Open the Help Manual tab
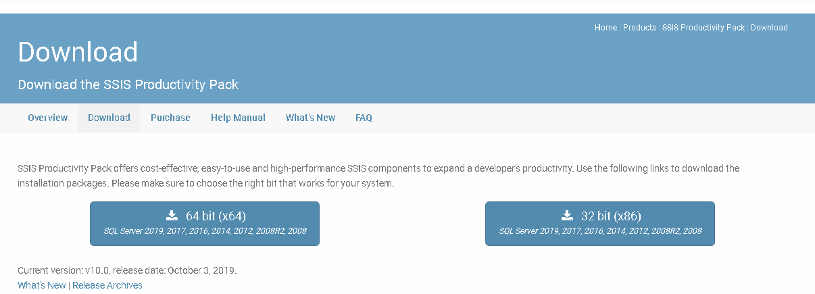The height and width of the screenshot is (294, 815). [x=238, y=118]
